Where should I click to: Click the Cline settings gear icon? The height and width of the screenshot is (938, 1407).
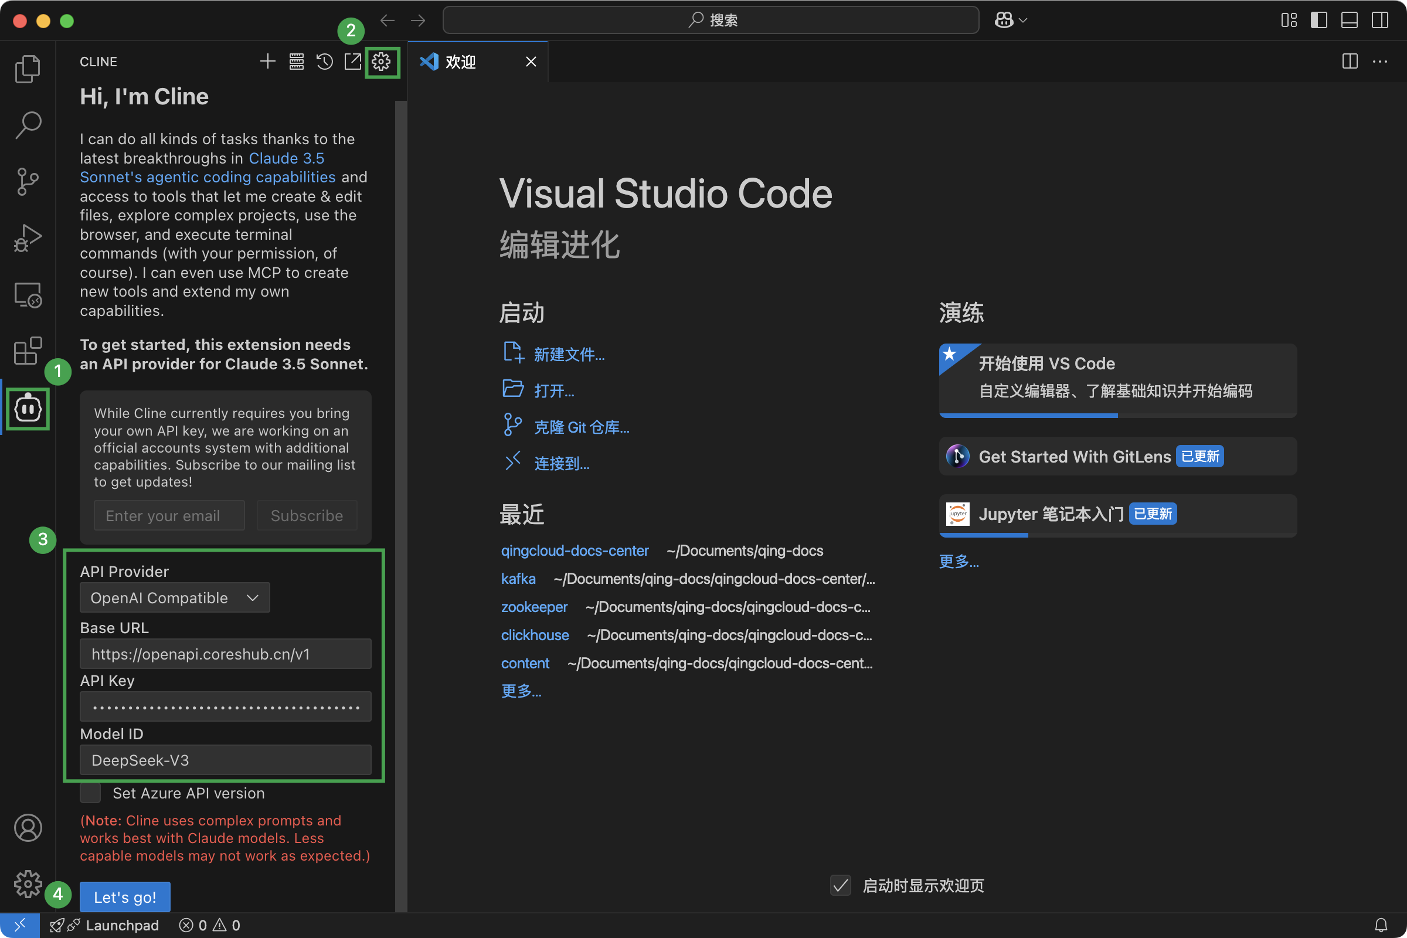click(380, 61)
